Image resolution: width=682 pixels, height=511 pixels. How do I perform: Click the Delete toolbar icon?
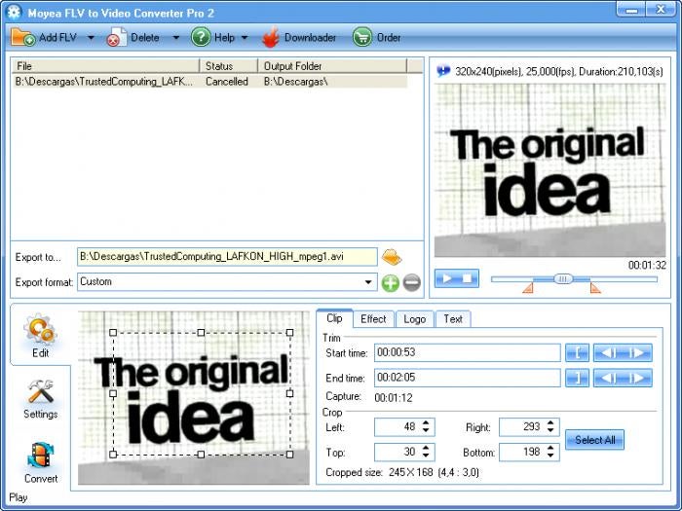click(x=117, y=37)
